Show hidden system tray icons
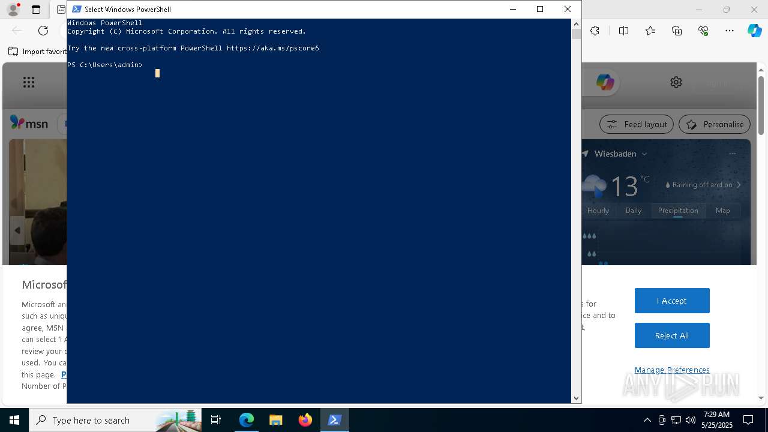 pyautogui.click(x=647, y=420)
